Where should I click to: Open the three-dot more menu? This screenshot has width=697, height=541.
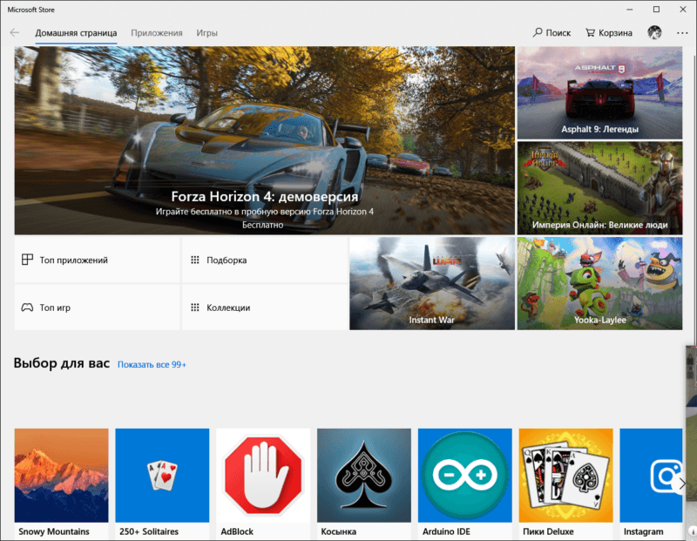[682, 33]
